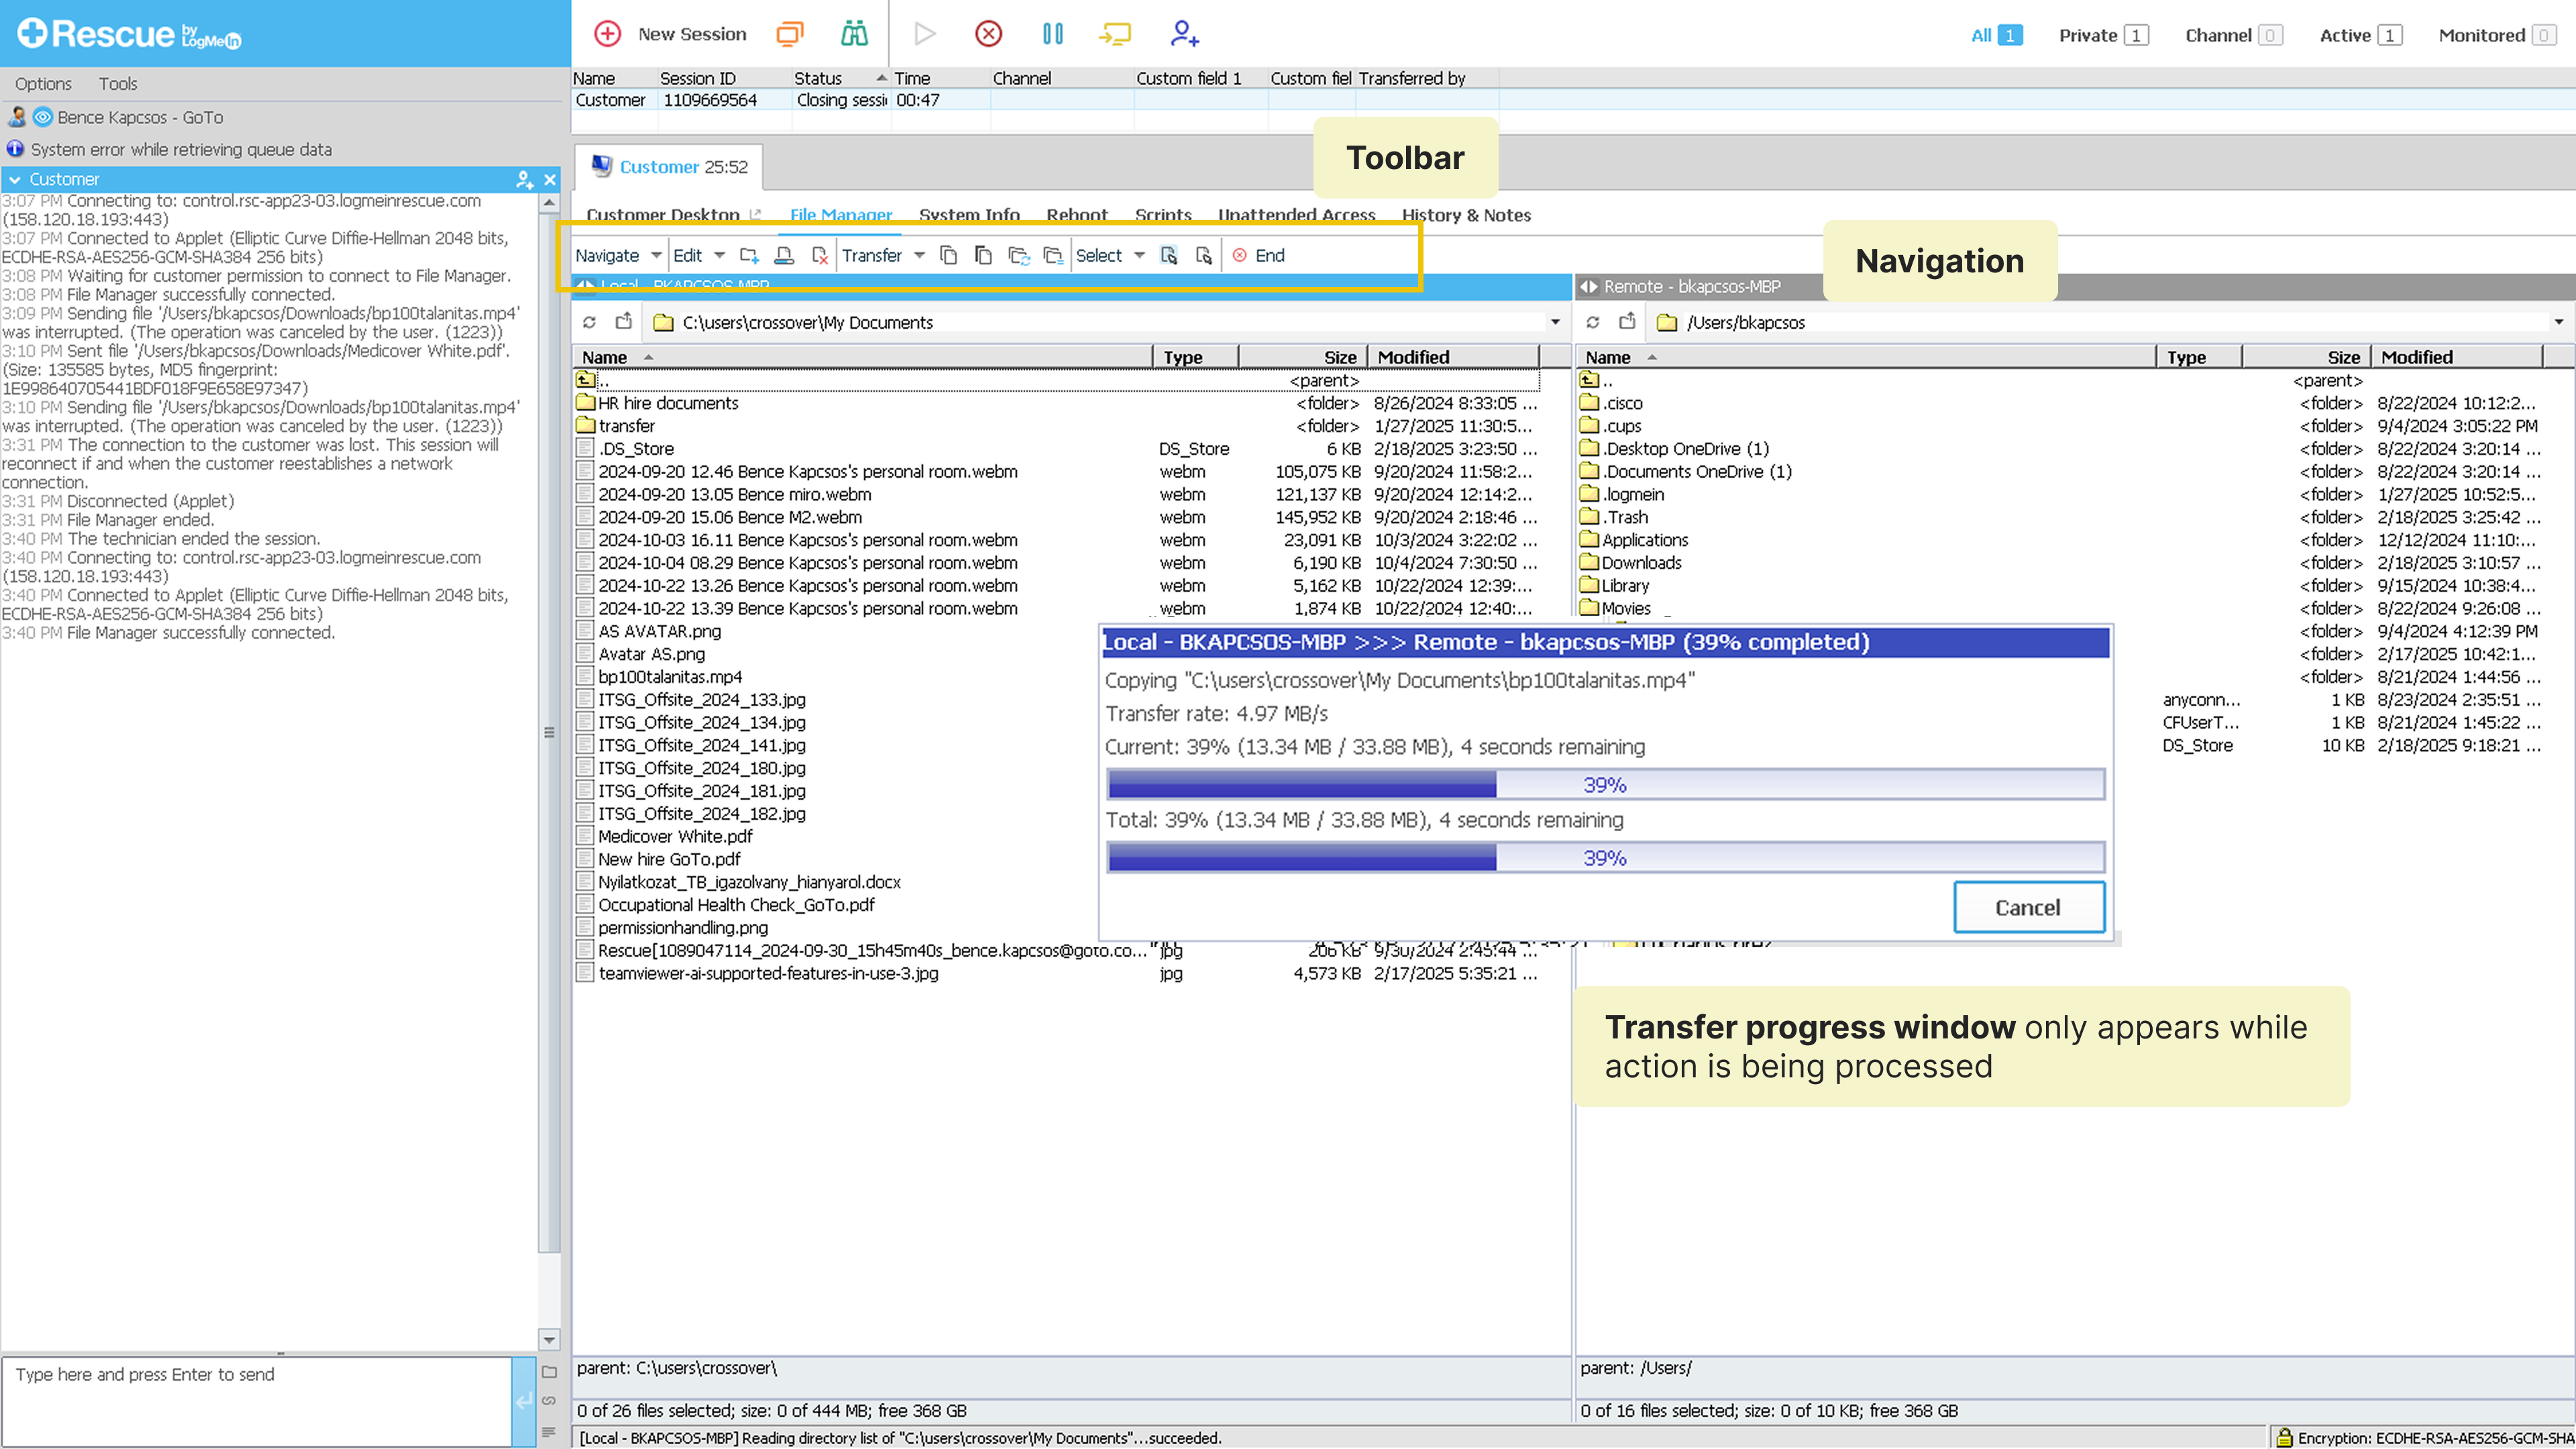This screenshot has height=1449, width=2576.
Task: Click the red New Session plus icon
Action: (x=607, y=34)
